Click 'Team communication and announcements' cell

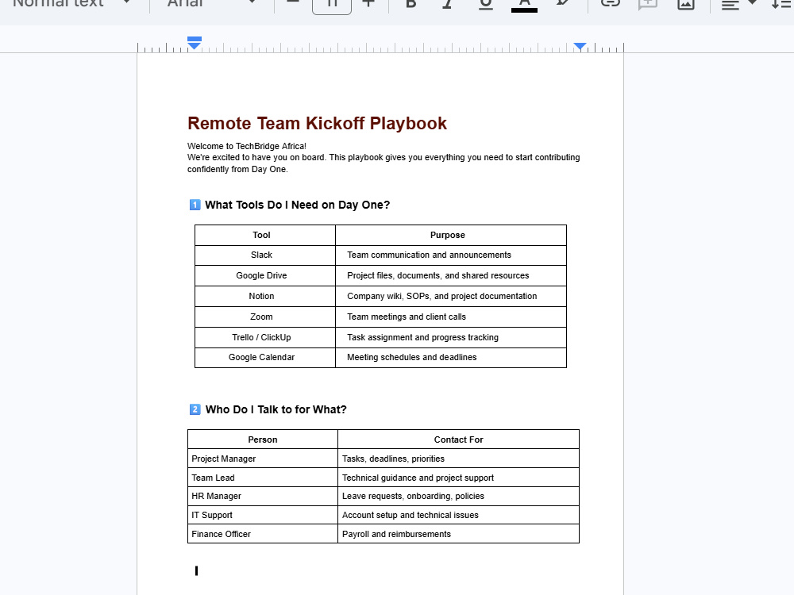pyautogui.click(x=451, y=255)
